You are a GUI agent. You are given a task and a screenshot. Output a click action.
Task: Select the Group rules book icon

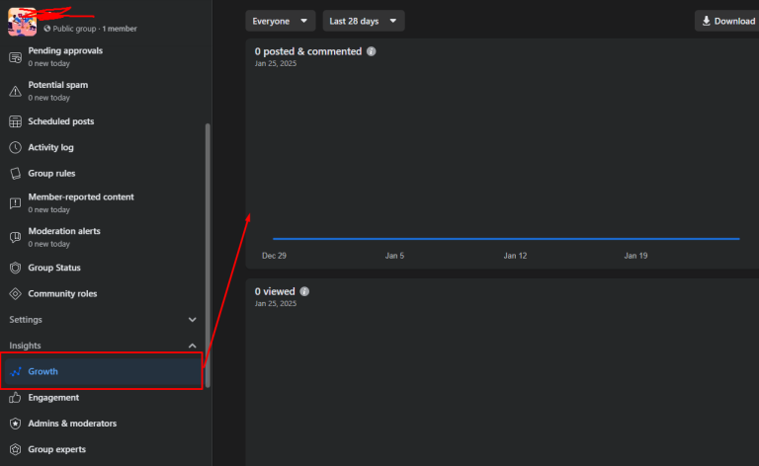(x=15, y=173)
